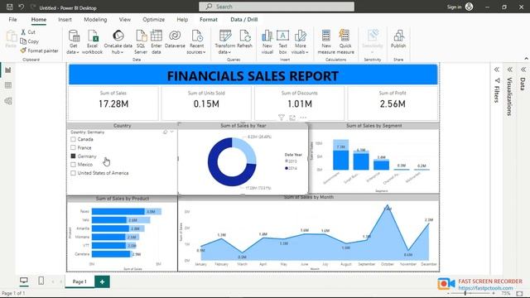The width and height of the screenshot is (530, 298).
Task: Check the Mexico checkbox
Action: 73,165
